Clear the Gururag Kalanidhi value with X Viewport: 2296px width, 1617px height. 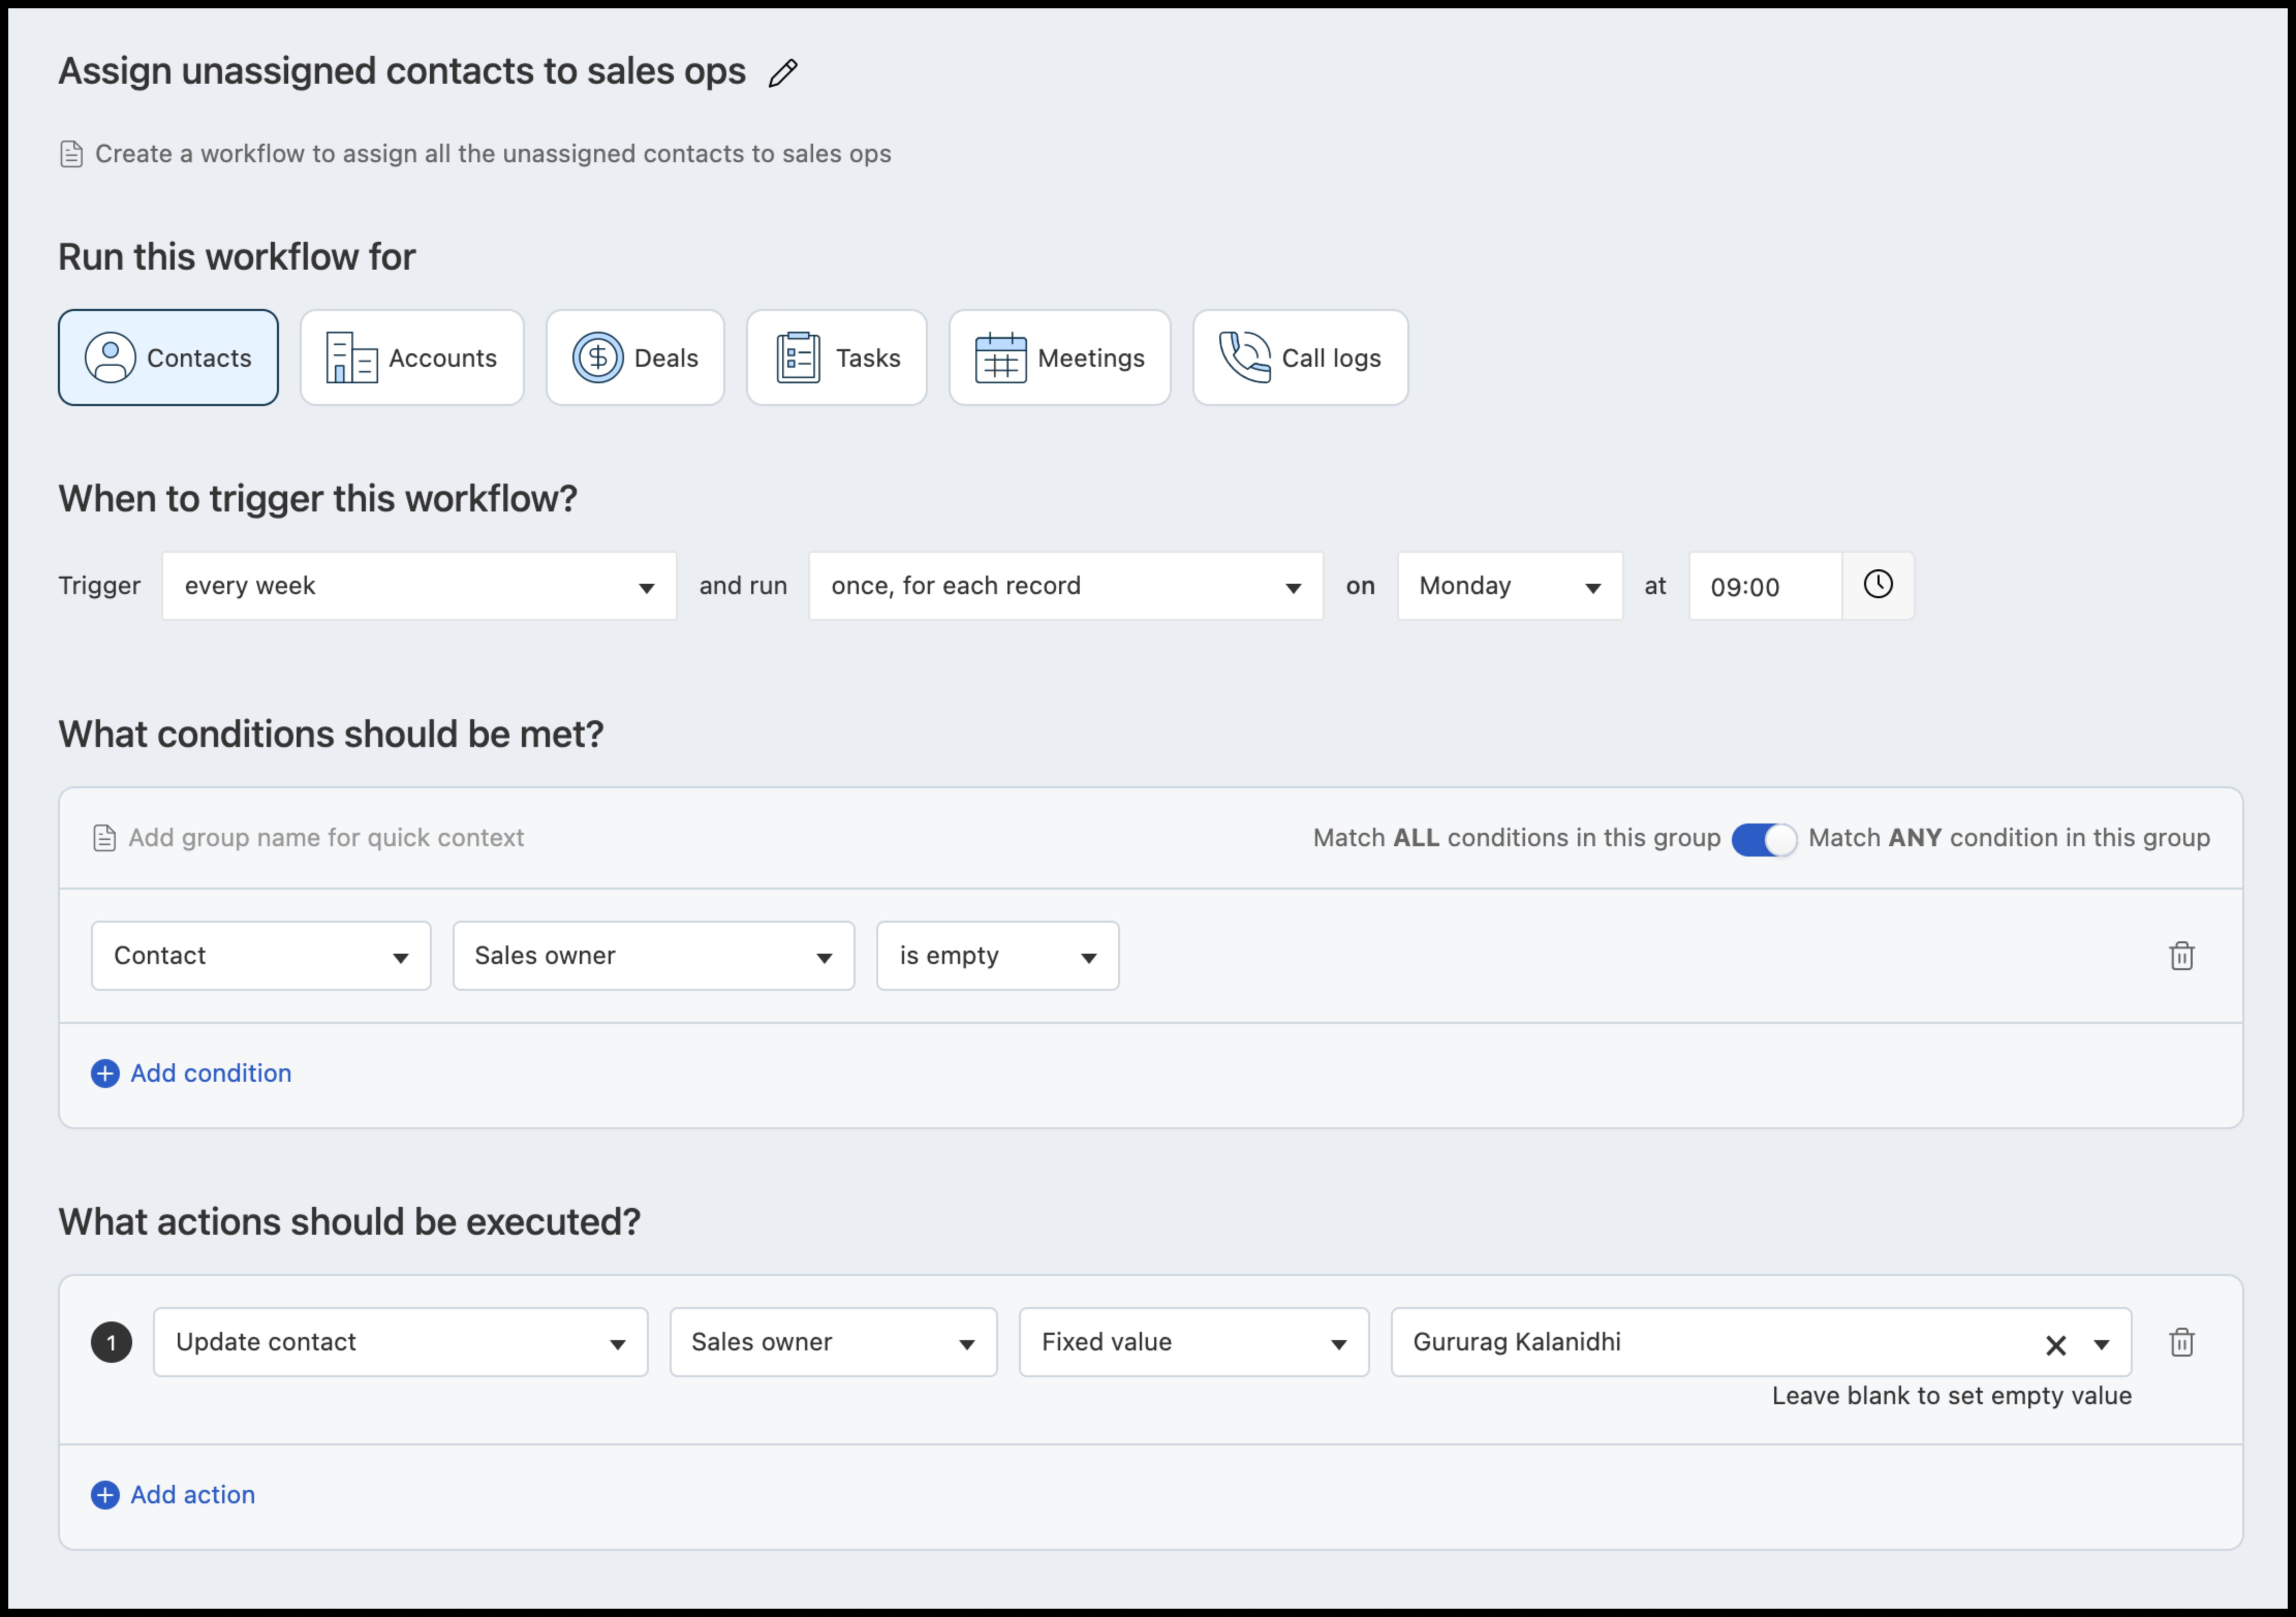point(2055,1345)
